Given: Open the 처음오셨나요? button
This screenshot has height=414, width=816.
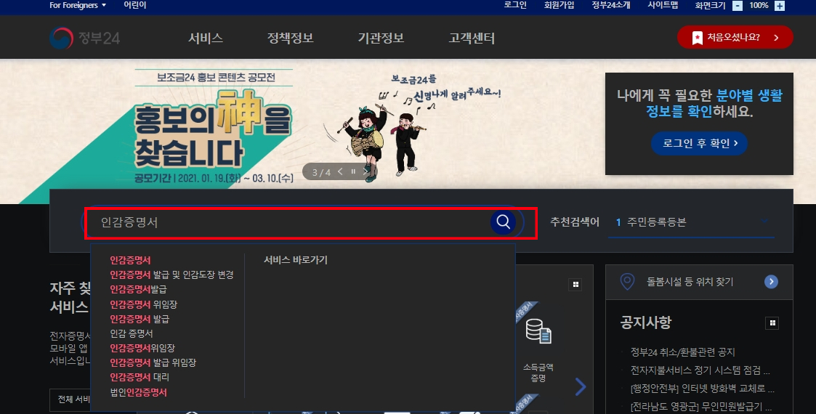Looking at the screenshot, I should (x=735, y=38).
